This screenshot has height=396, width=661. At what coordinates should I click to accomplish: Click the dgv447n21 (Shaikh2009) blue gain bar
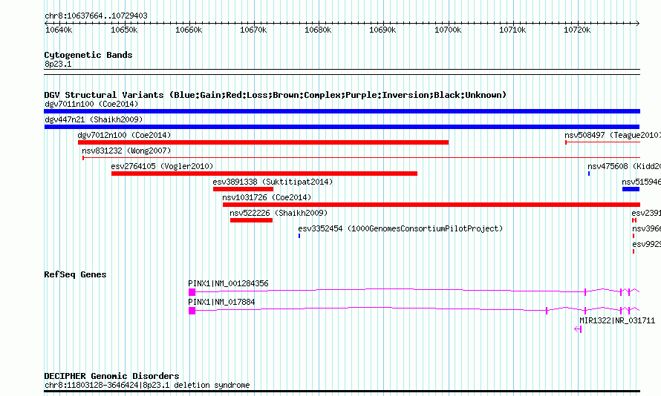click(342, 127)
